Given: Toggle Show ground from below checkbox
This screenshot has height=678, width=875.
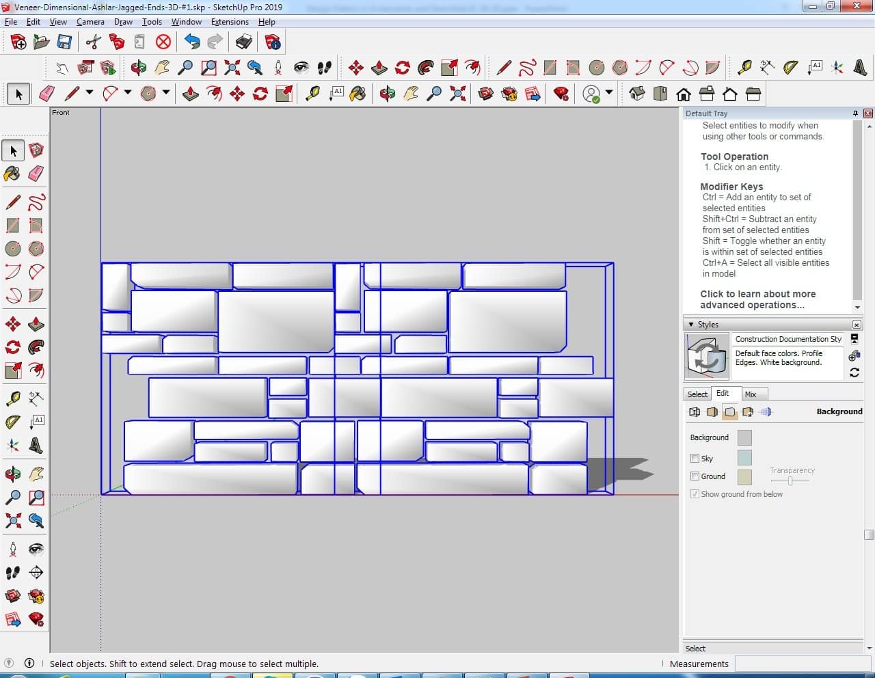Looking at the screenshot, I should 695,494.
